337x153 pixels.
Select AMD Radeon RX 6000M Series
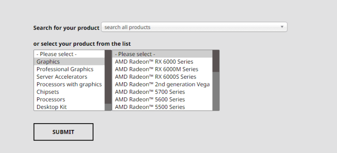point(162,69)
